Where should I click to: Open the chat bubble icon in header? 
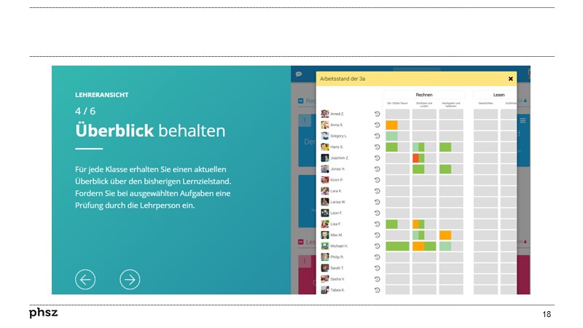coord(299,74)
